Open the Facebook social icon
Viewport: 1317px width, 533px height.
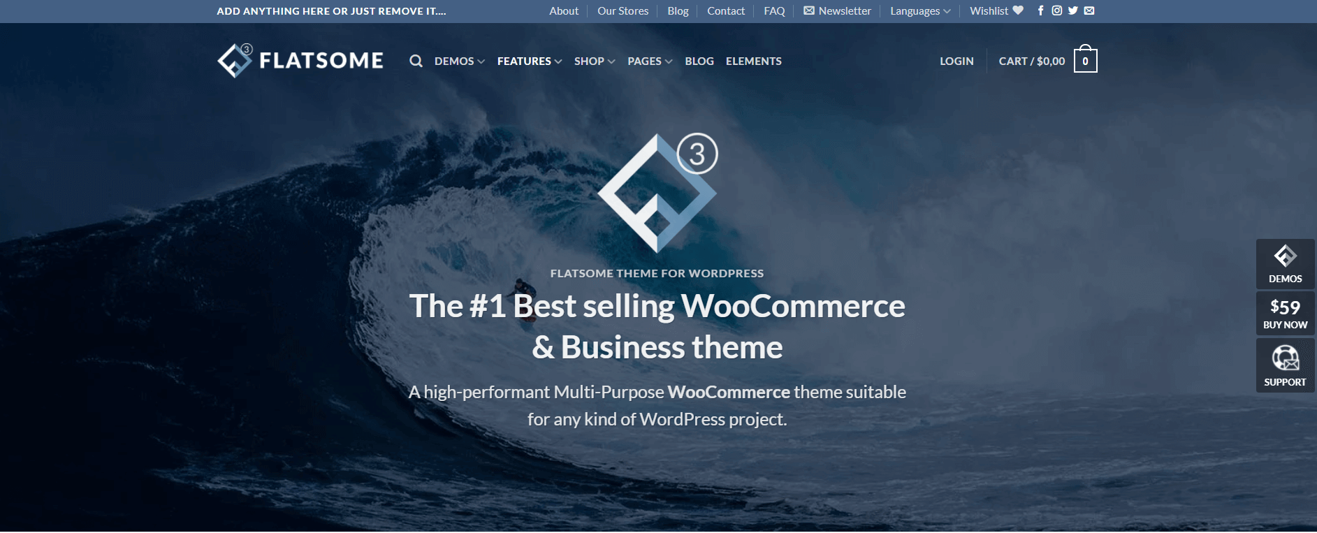(x=1040, y=10)
